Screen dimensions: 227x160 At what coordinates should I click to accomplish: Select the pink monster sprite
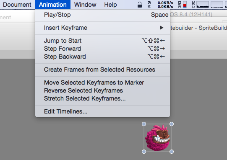(x=158, y=138)
